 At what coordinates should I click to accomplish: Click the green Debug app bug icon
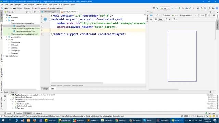[179, 8]
